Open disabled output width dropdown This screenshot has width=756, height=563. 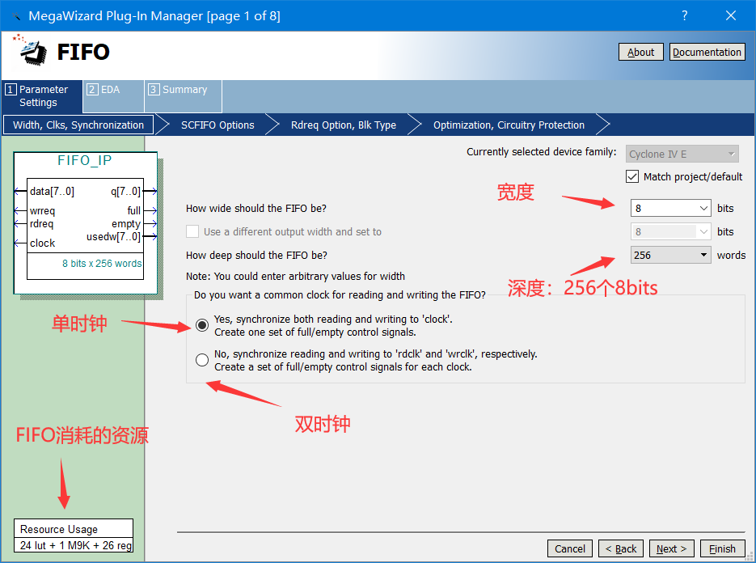[670, 231]
